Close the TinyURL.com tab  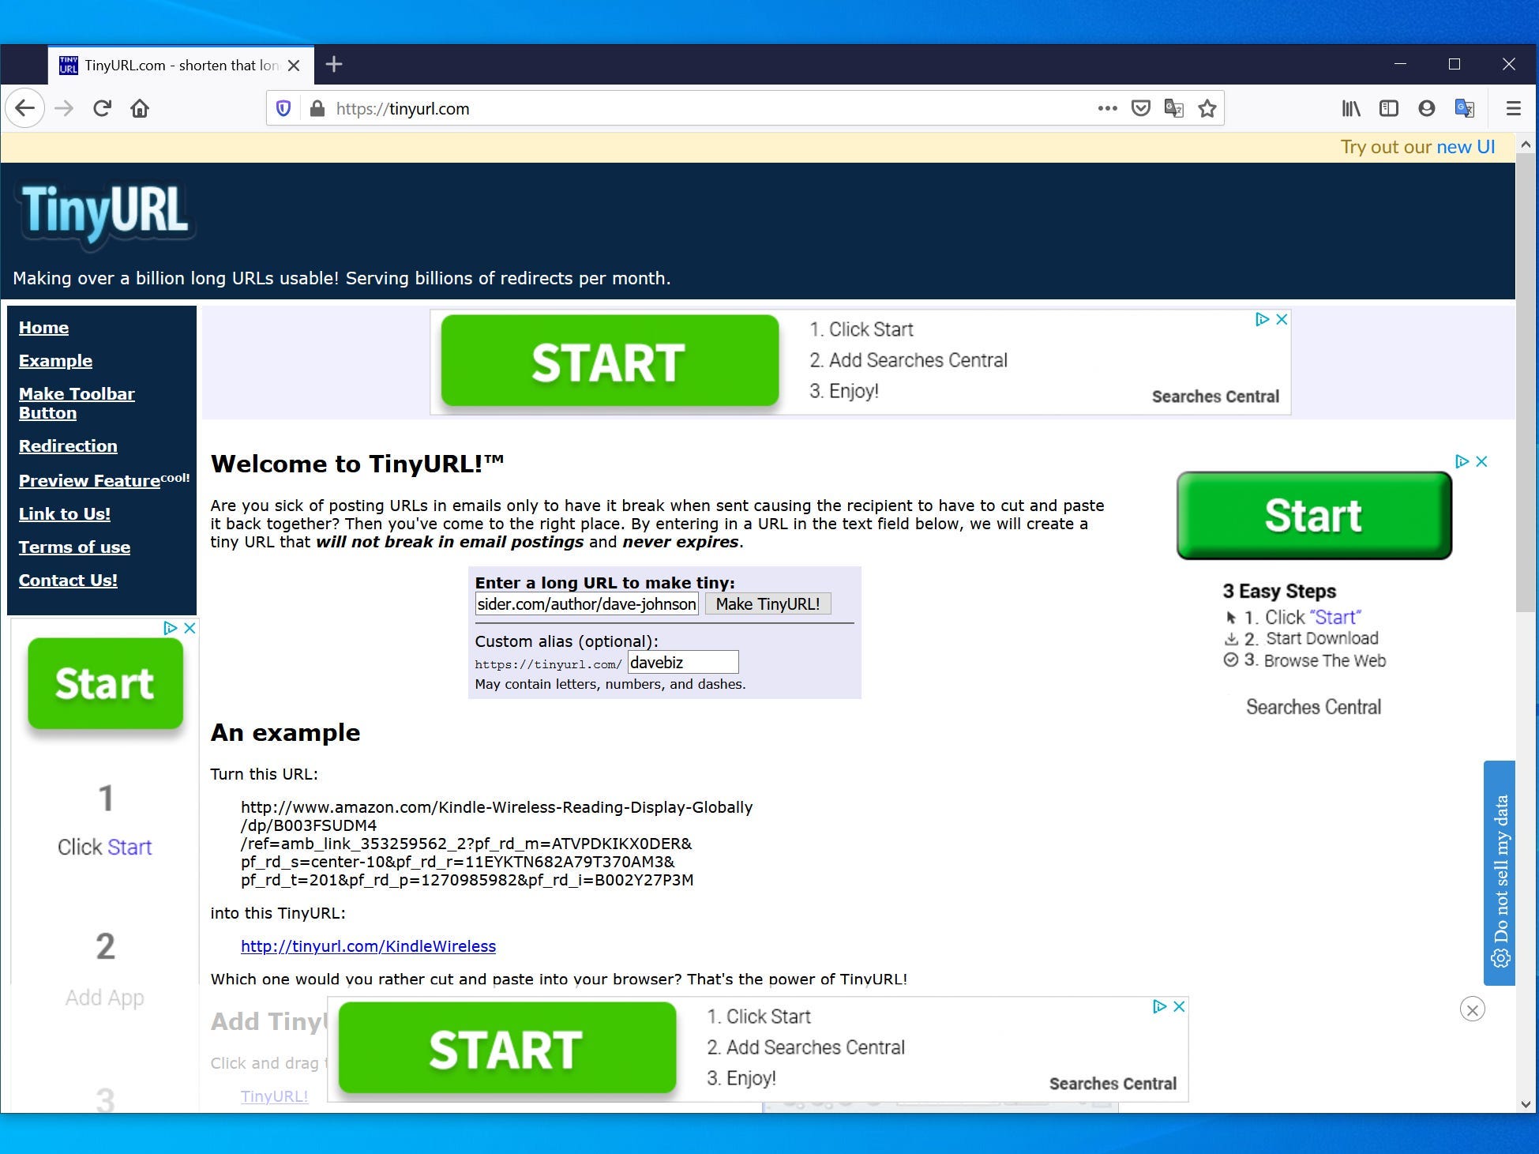click(x=294, y=66)
